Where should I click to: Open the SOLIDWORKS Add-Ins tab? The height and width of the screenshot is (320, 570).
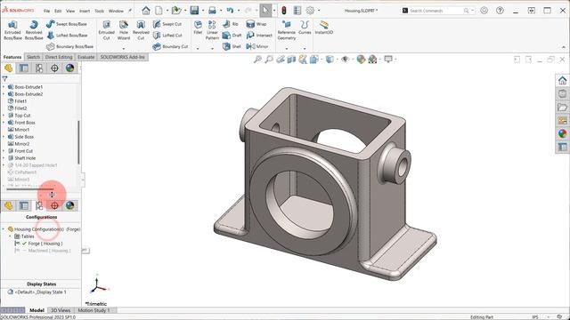point(123,57)
